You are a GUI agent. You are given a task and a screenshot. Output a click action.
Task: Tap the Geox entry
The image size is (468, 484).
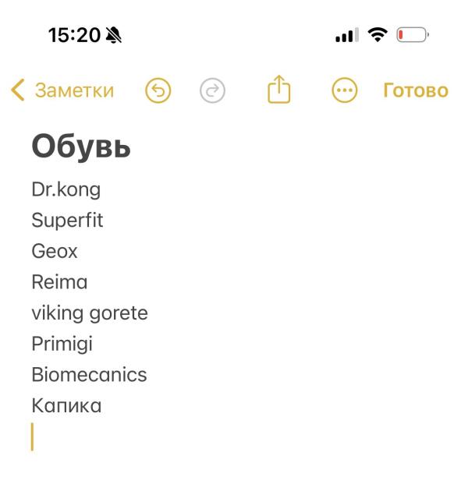click(x=55, y=251)
